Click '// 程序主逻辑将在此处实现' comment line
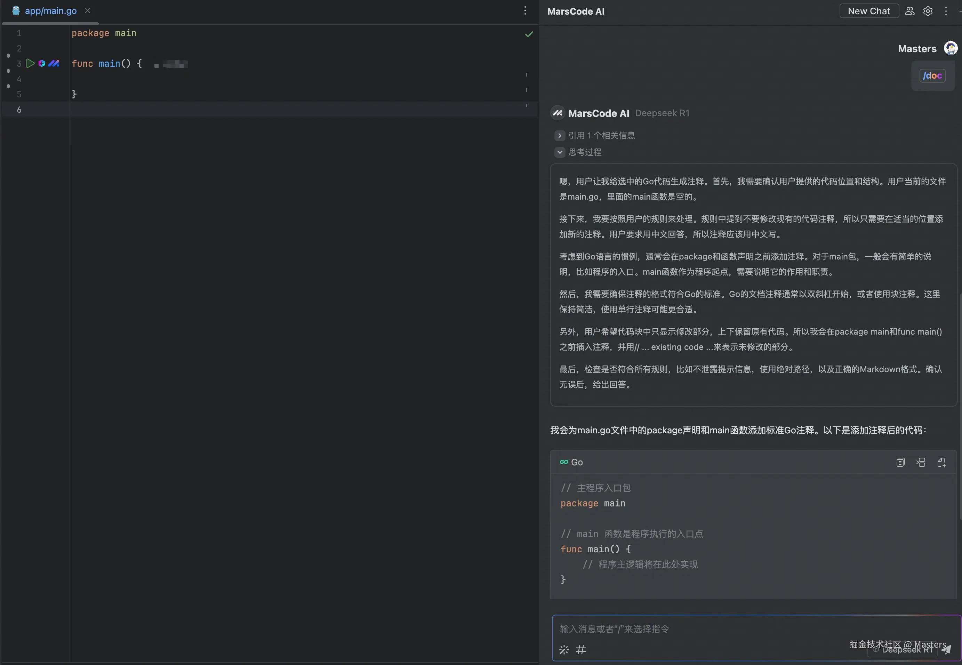 click(x=640, y=564)
